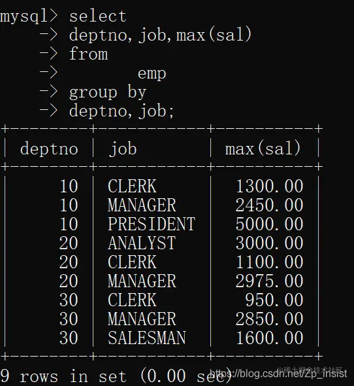Click the salary value 1300.00

270,186
